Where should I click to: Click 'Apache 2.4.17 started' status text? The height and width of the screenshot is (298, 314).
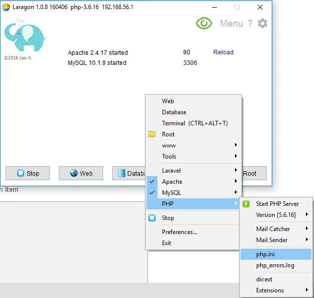(x=98, y=53)
